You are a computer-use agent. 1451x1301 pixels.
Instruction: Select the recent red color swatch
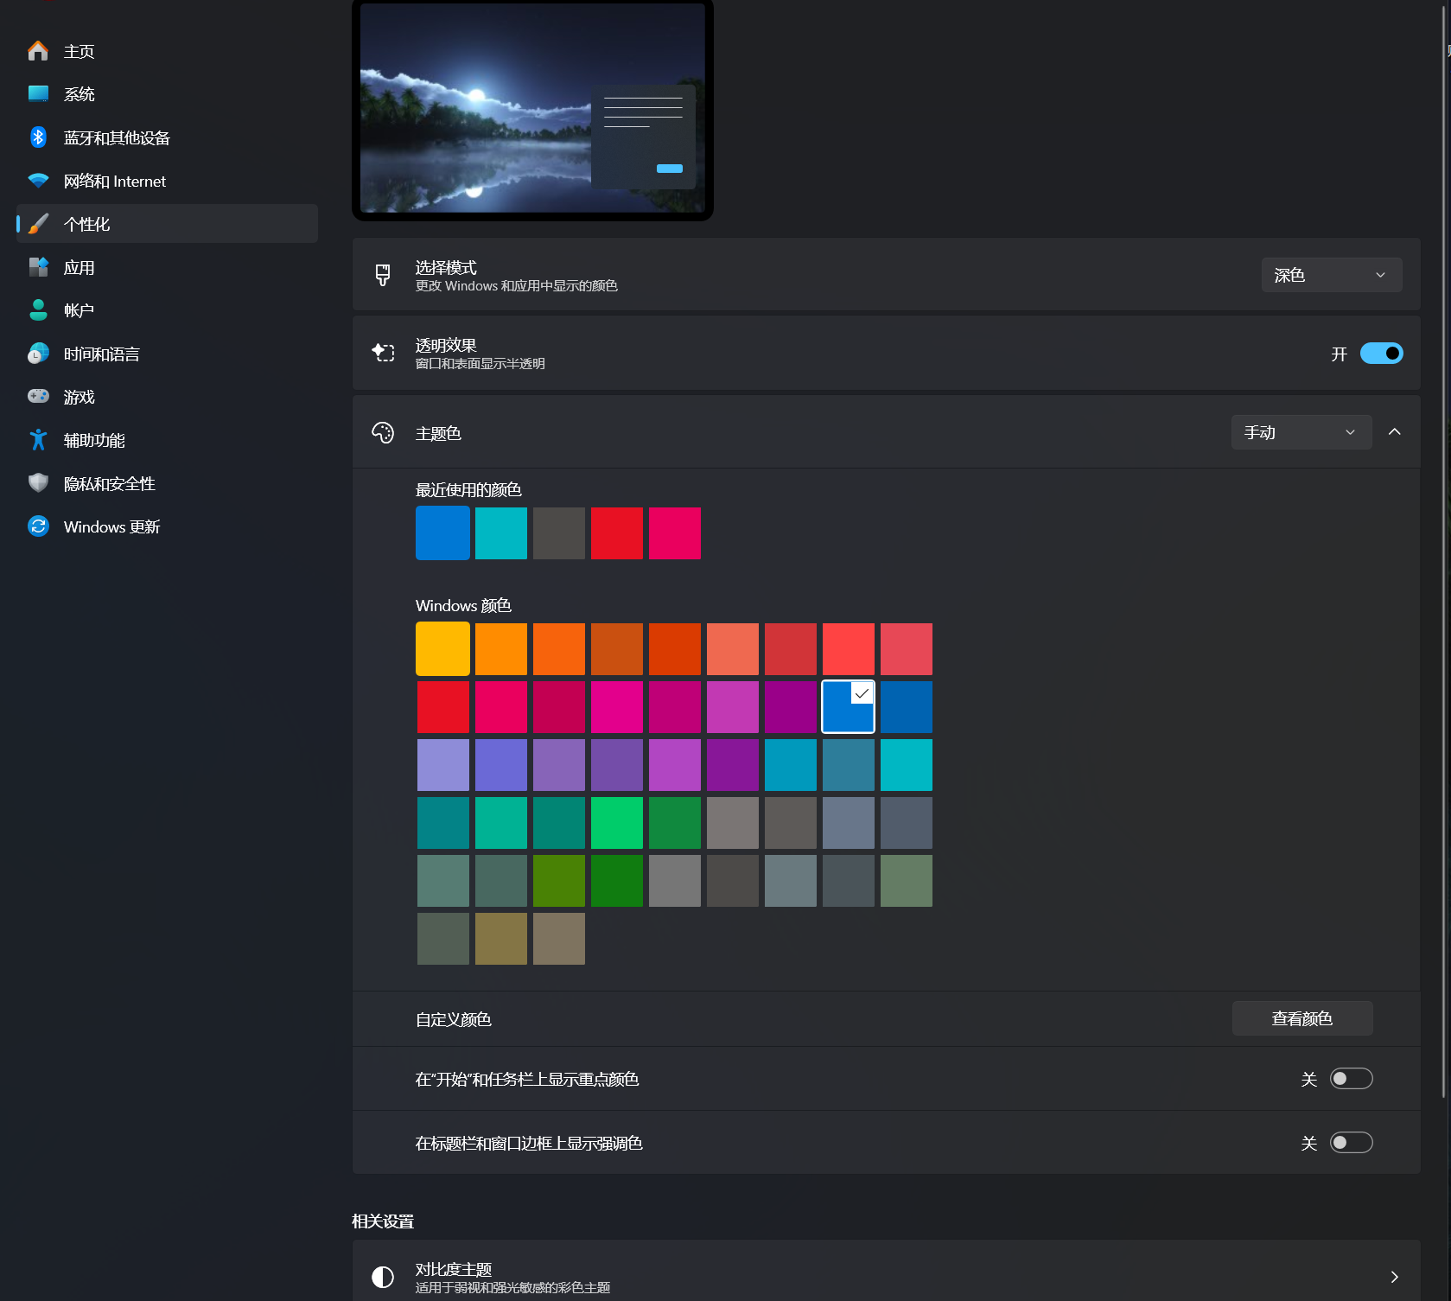(616, 533)
